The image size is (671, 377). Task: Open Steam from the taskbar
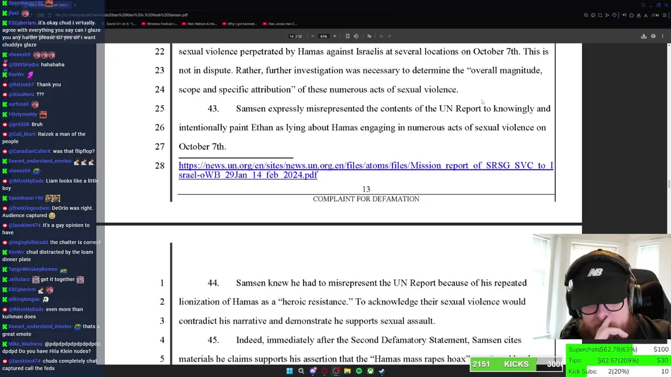pos(382,371)
